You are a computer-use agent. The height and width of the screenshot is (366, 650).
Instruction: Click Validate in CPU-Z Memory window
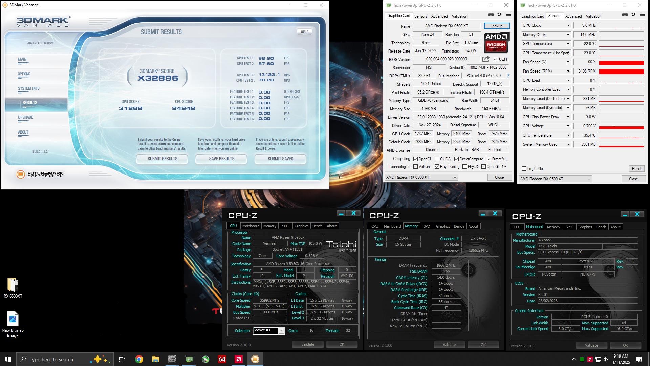click(x=449, y=345)
